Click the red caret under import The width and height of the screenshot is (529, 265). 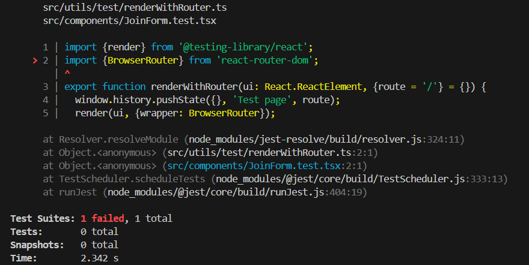point(67,73)
